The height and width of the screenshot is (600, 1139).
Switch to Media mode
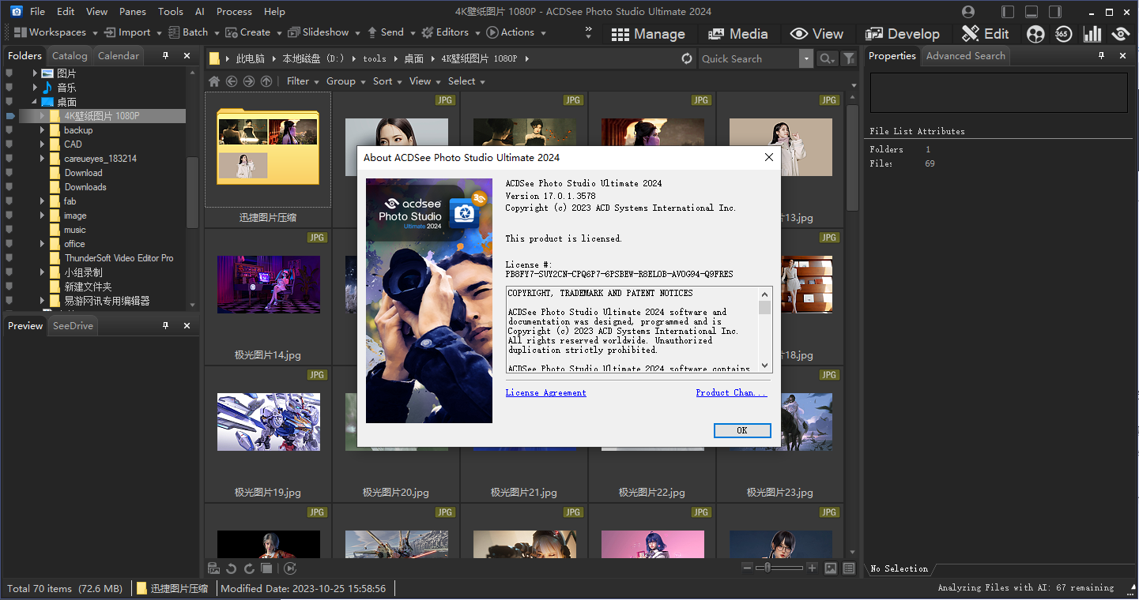click(x=738, y=34)
